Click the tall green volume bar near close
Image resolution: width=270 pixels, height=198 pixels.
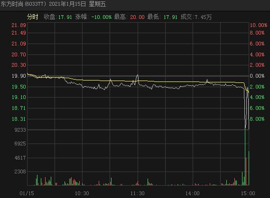(245, 157)
